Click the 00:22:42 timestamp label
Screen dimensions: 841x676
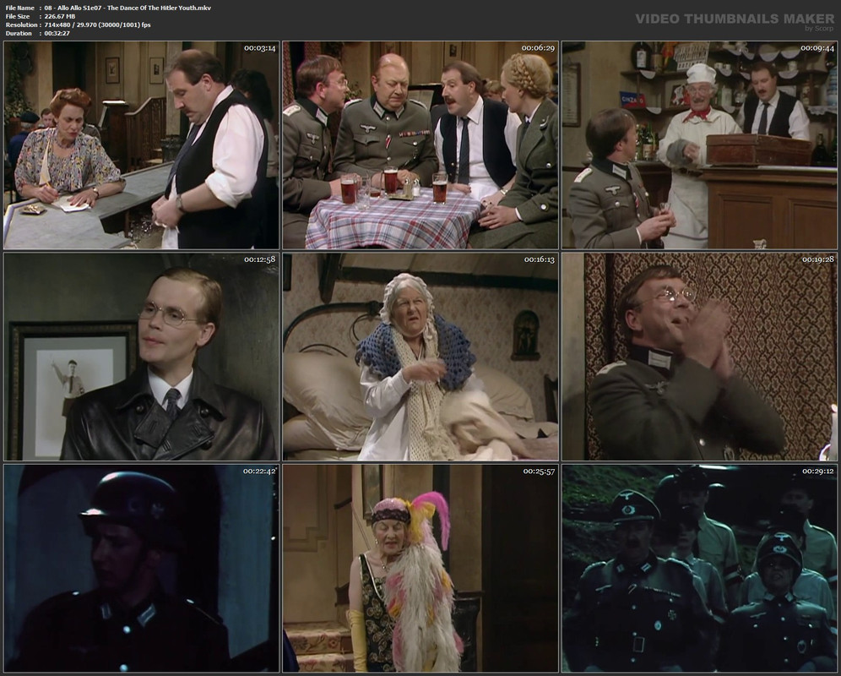[259, 472]
